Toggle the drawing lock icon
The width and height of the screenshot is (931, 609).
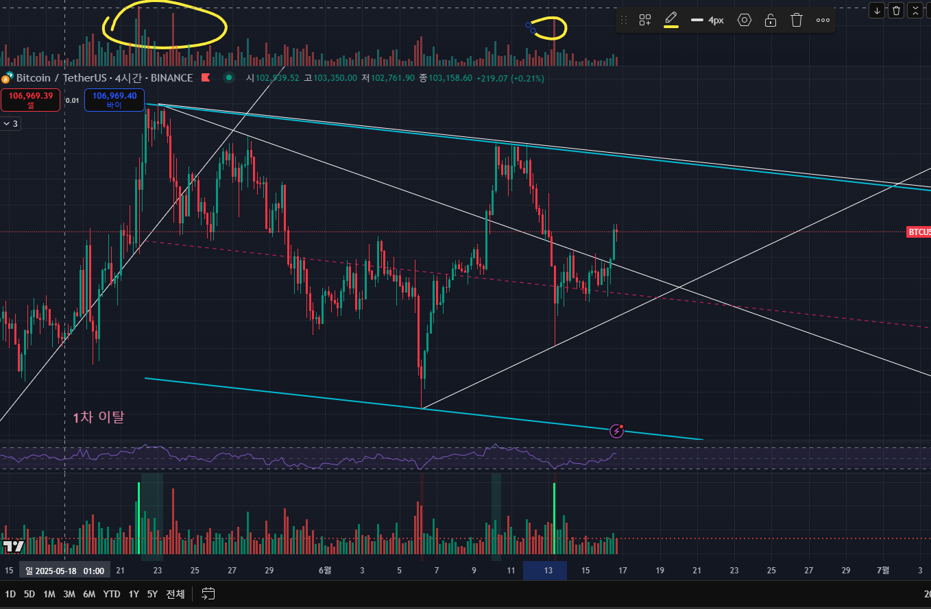pos(771,20)
